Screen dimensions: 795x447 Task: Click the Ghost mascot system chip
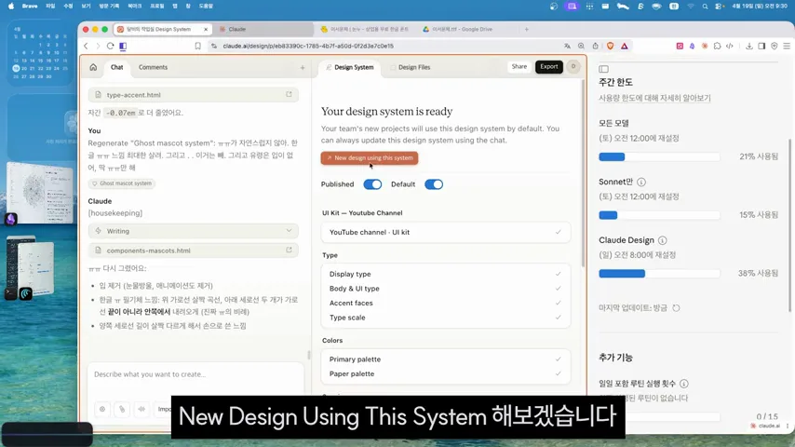122,183
